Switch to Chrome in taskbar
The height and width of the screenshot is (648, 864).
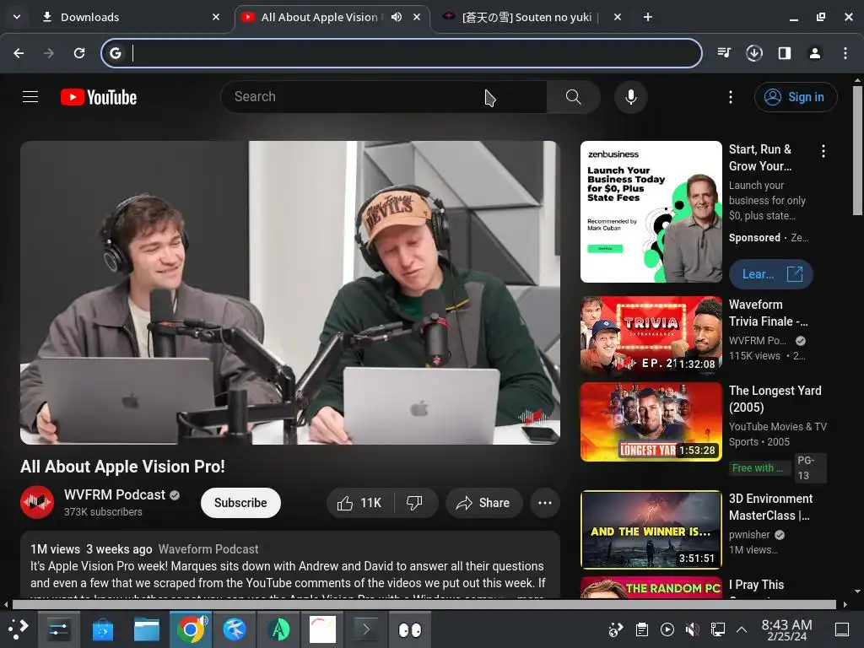[x=191, y=629]
